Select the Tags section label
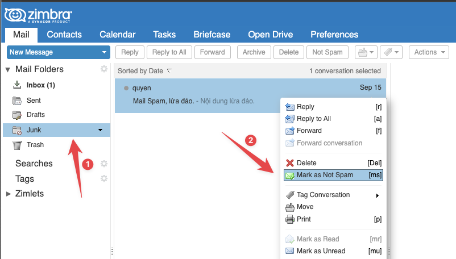 24,178
